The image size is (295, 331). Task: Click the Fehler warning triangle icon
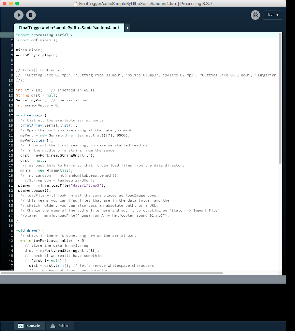(x=53, y=326)
